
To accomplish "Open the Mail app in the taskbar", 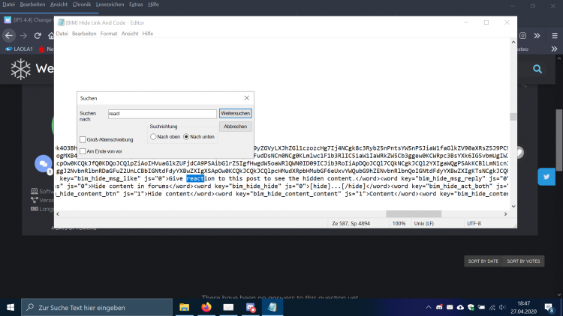I will click(x=229, y=307).
